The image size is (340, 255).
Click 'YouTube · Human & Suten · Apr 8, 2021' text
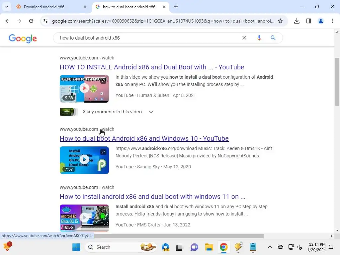coord(155,95)
